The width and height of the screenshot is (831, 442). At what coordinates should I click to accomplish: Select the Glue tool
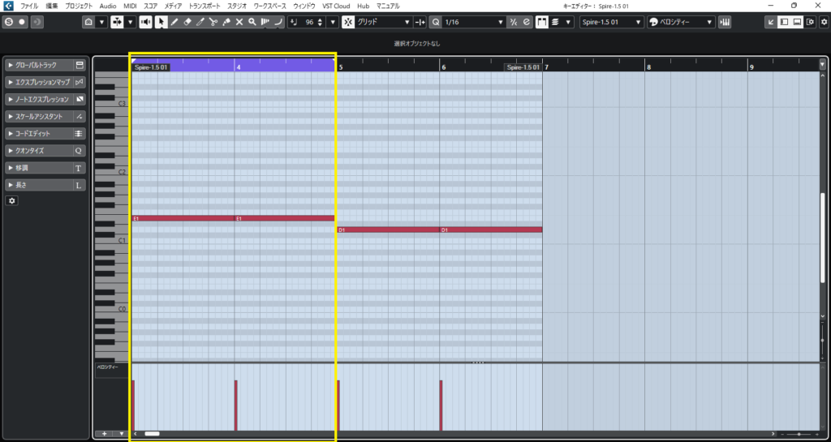click(x=226, y=22)
